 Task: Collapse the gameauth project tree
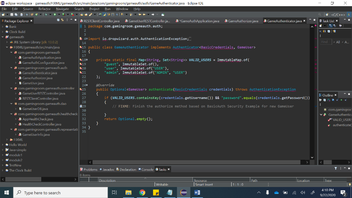3,37
